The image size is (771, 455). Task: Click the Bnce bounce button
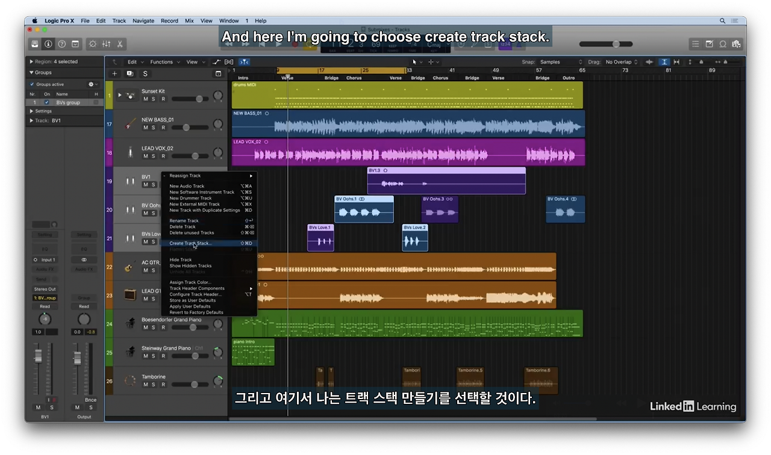tap(90, 400)
